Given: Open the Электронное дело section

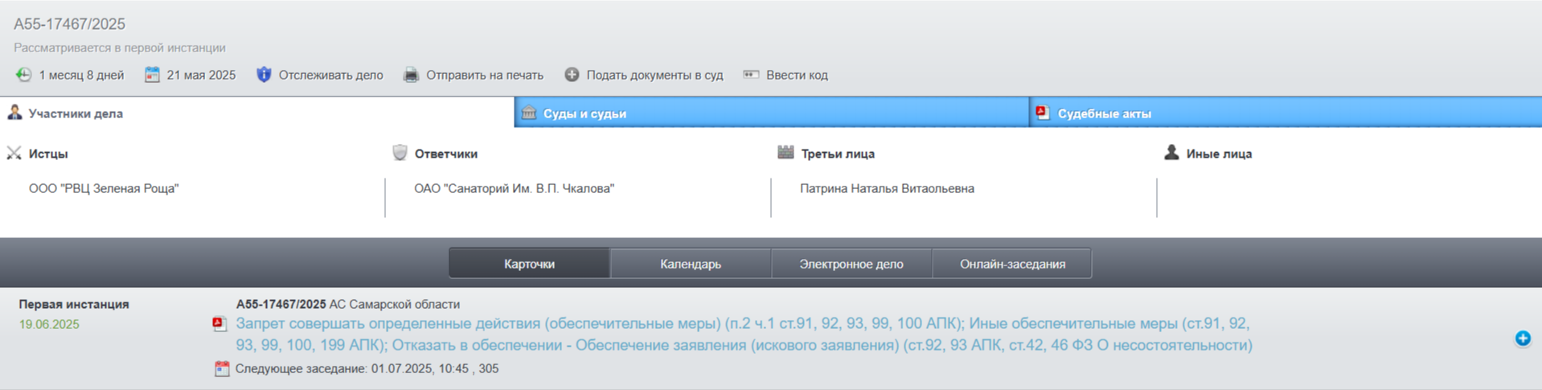Looking at the screenshot, I should pyautogui.click(x=851, y=264).
